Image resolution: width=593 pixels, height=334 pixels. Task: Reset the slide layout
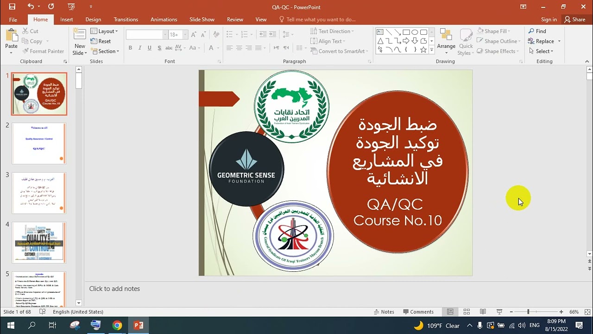click(x=101, y=41)
